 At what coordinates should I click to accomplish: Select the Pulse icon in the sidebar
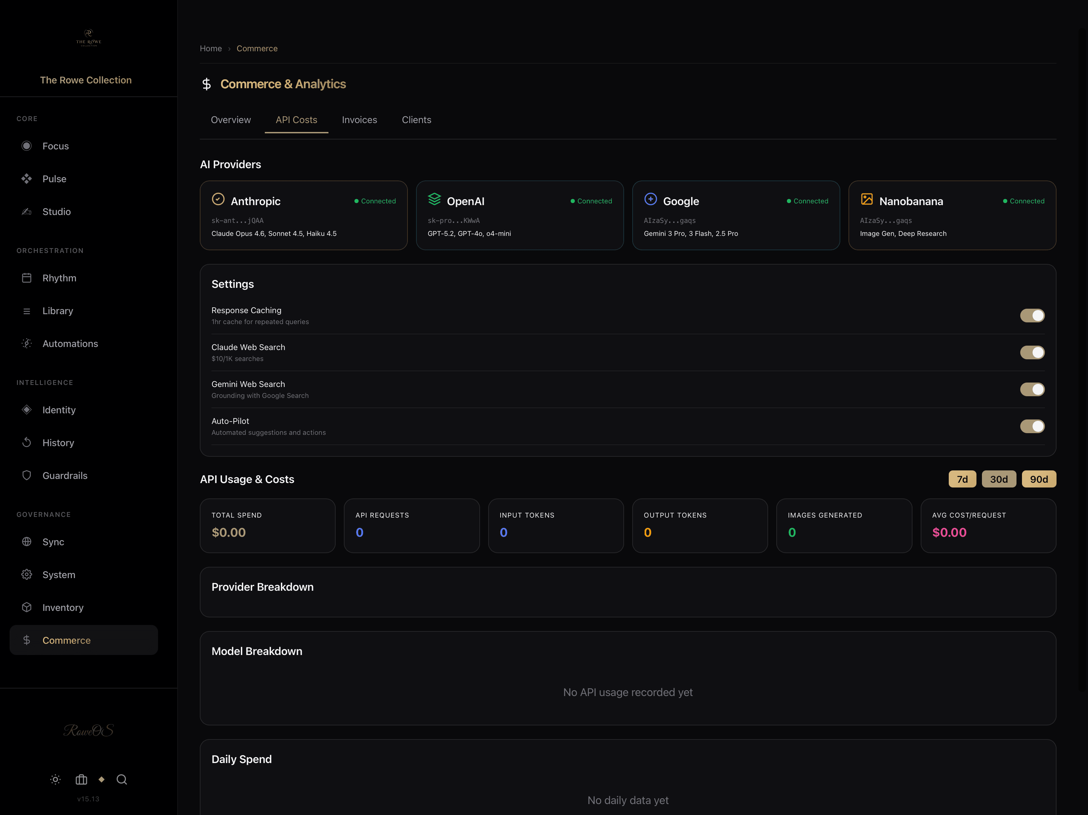click(x=27, y=178)
